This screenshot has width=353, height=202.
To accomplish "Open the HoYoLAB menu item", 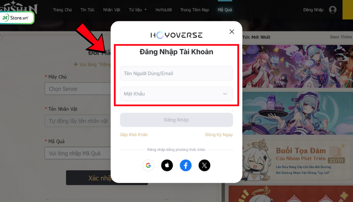I will 163,10.
